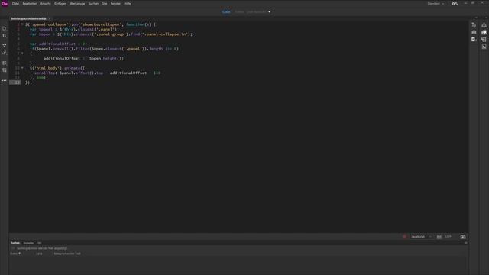Image resolution: width=489 pixels, height=275 pixels.
Task: Click the Zeile column header
Action: click(39, 254)
